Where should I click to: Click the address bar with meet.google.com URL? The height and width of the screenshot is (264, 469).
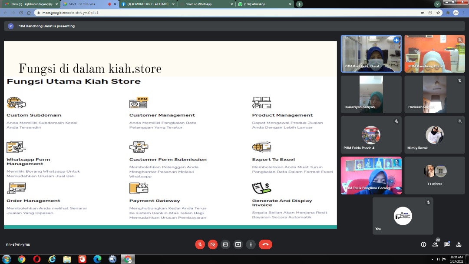pyautogui.click(x=227, y=13)
